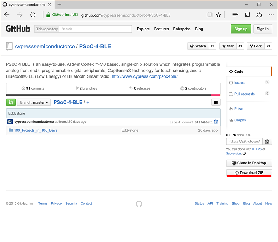Go back with the browser back arrow
The height and width of the screenshot is (242, 278).
coord(7,15)
